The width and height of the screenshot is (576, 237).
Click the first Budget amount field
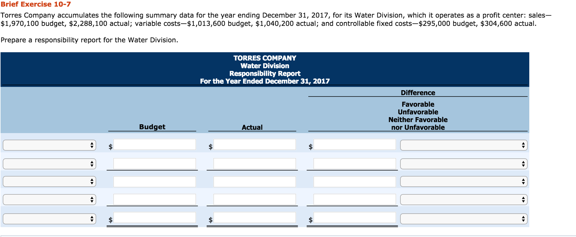[x=155, y=145]
